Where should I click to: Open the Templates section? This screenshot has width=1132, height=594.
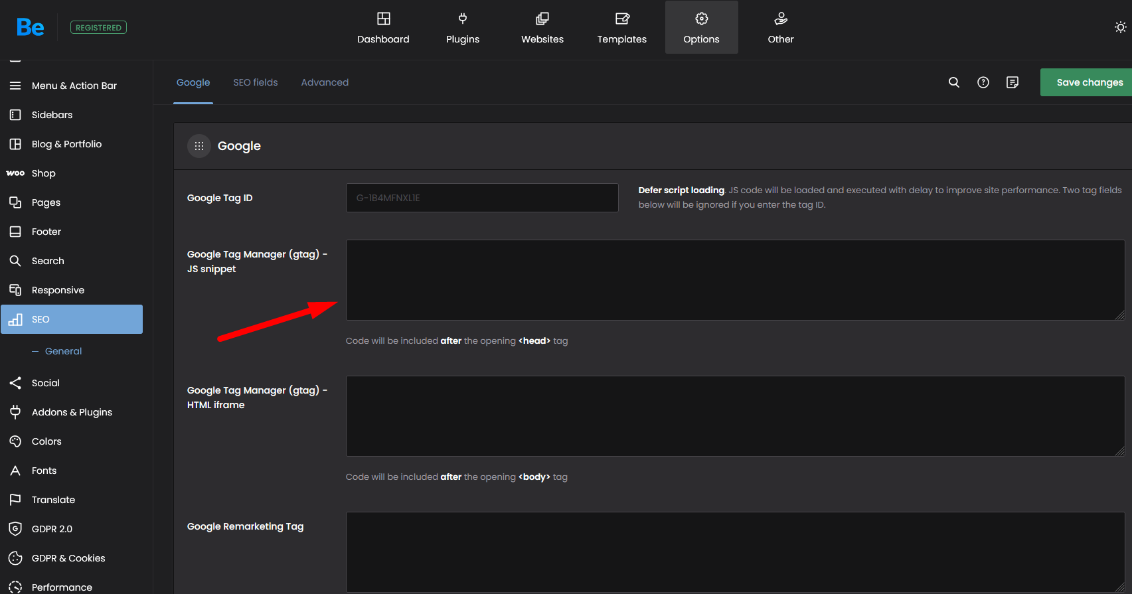pos(622,27)
